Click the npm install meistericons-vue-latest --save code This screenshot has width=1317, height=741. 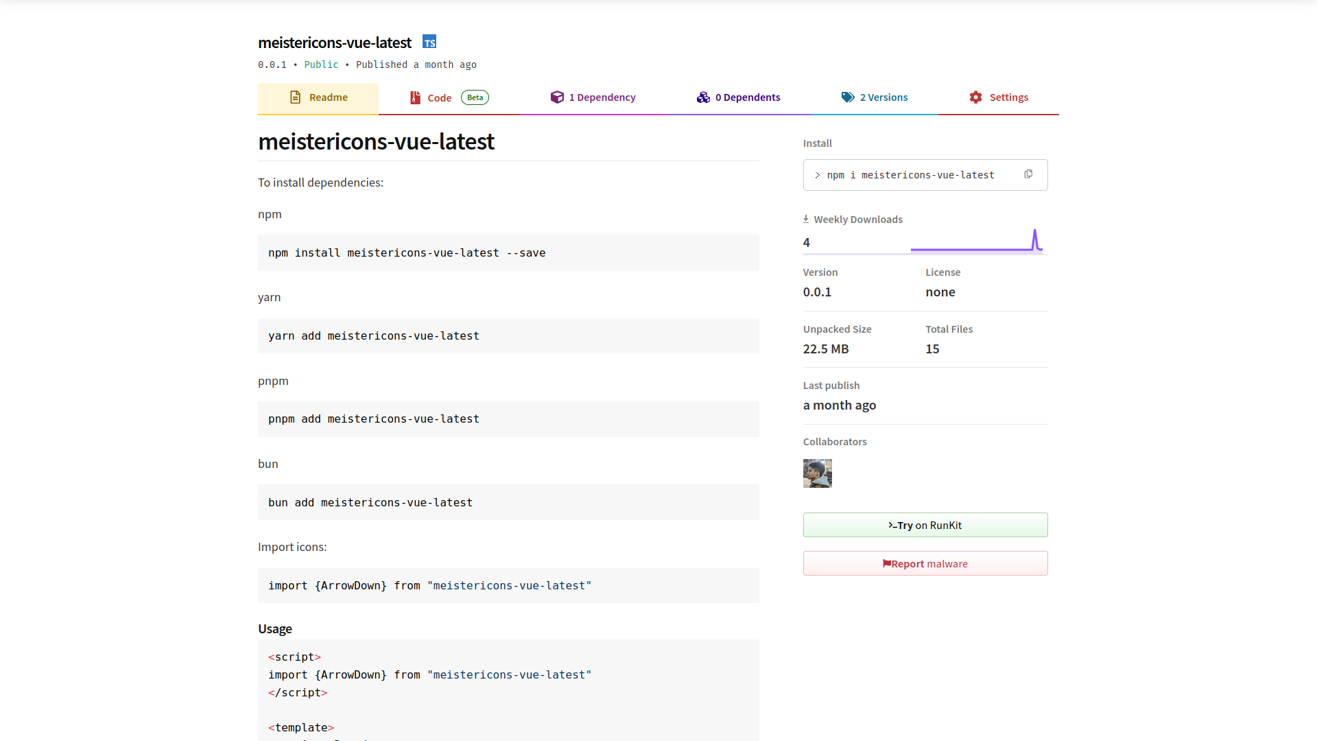click(407, 253)
